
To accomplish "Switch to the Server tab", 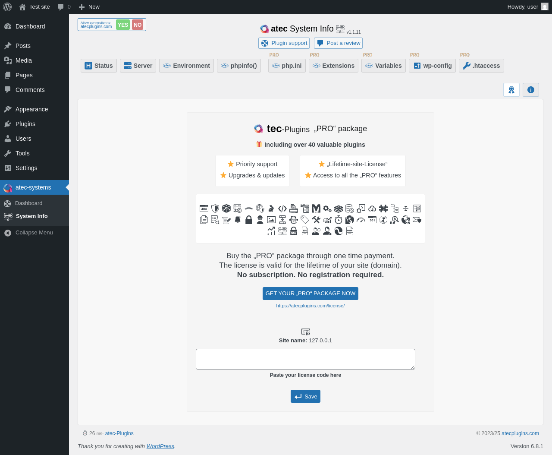I will pyautogui.click(x=138, y=66).
